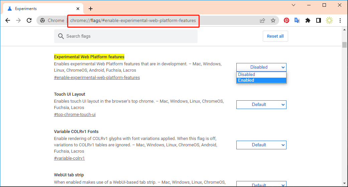Open the Pinterest extension
Screen dimensions: 348x187
point(286,20)
